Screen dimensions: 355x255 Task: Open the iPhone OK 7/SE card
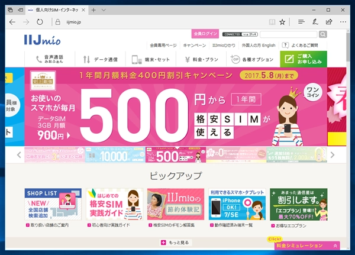tap(237, 204)
